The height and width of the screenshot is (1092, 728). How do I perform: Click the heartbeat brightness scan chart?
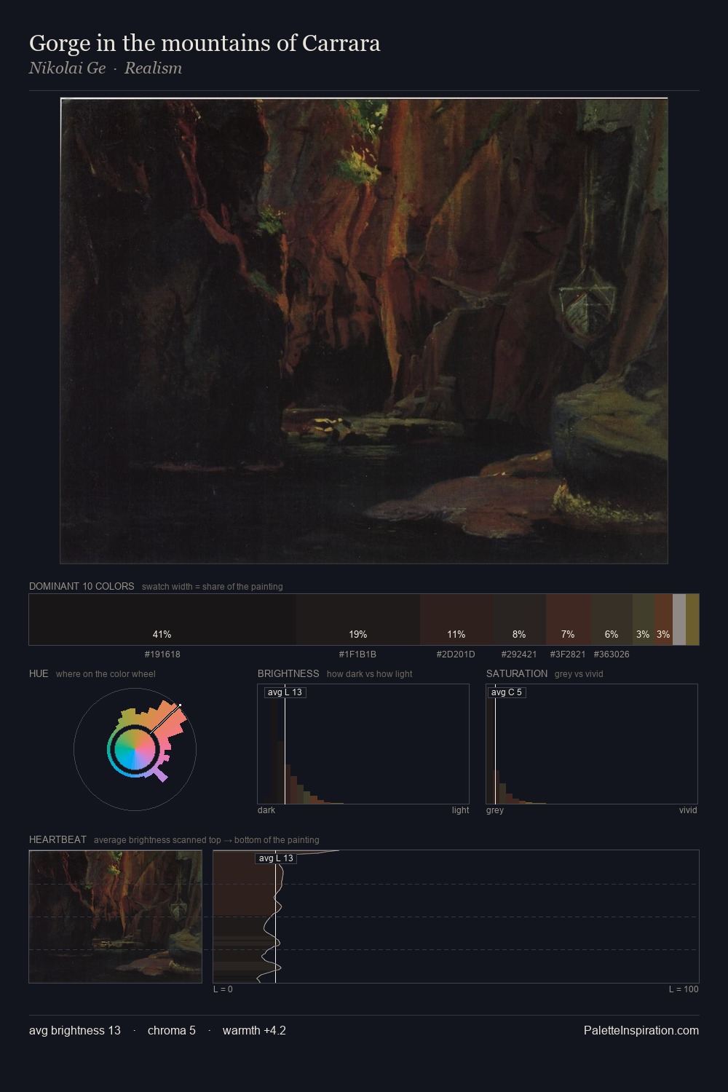tap(456, 917)
